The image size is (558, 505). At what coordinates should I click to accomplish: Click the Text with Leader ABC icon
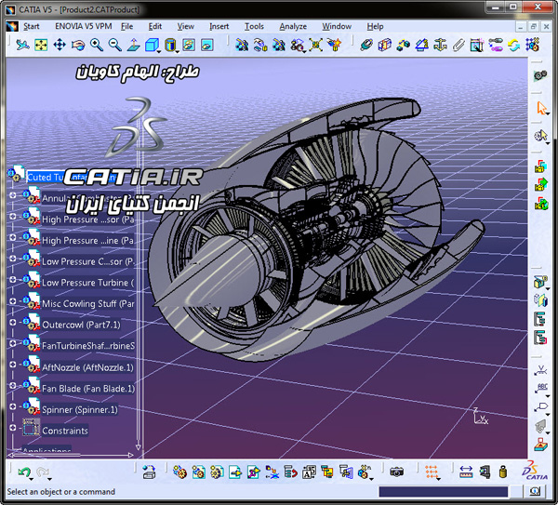541,388
